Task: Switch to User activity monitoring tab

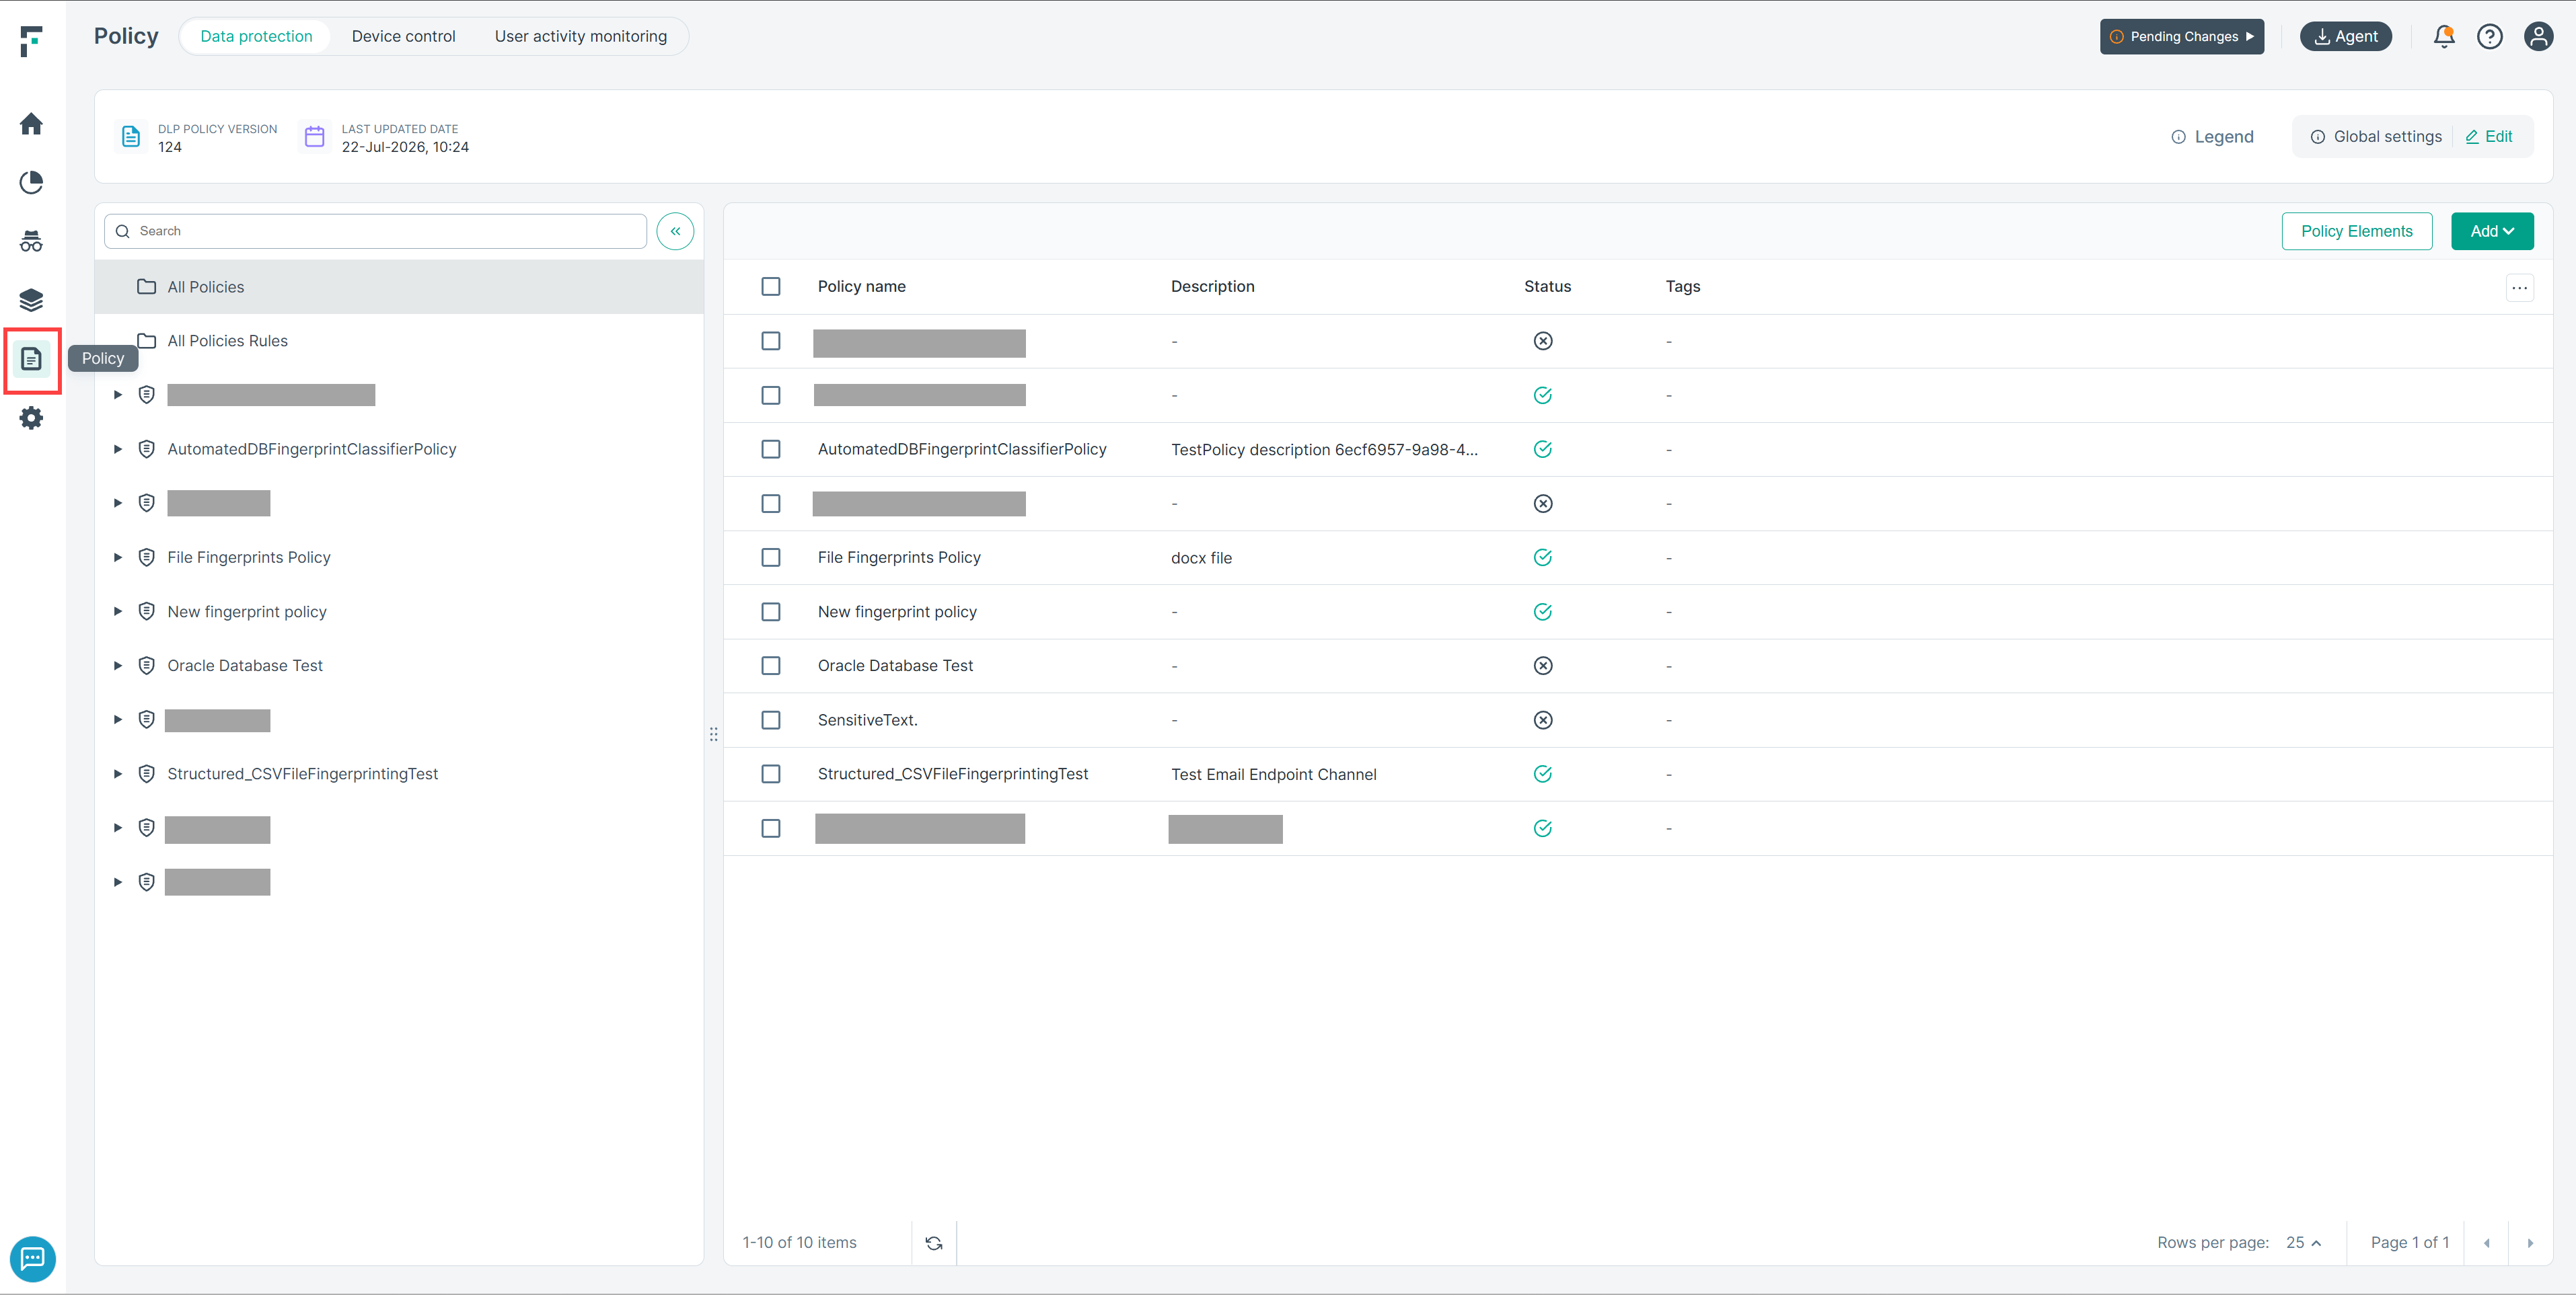Action: click(580, 37)
